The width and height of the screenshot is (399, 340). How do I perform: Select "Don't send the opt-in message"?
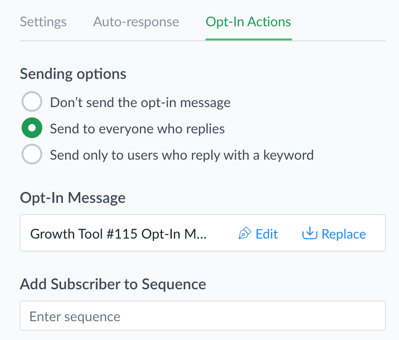(x=32, y=101)
